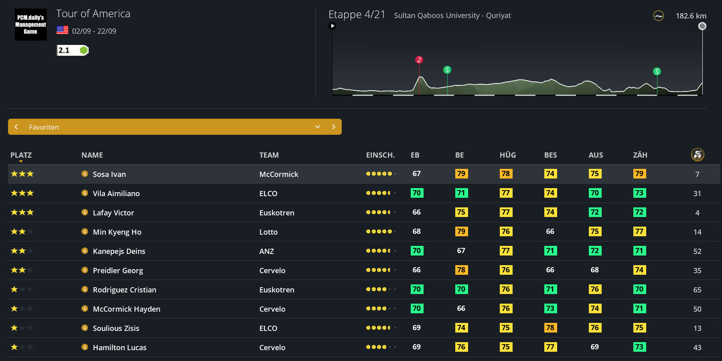Select rider Vila Aimiliano

tap(116, 193)
